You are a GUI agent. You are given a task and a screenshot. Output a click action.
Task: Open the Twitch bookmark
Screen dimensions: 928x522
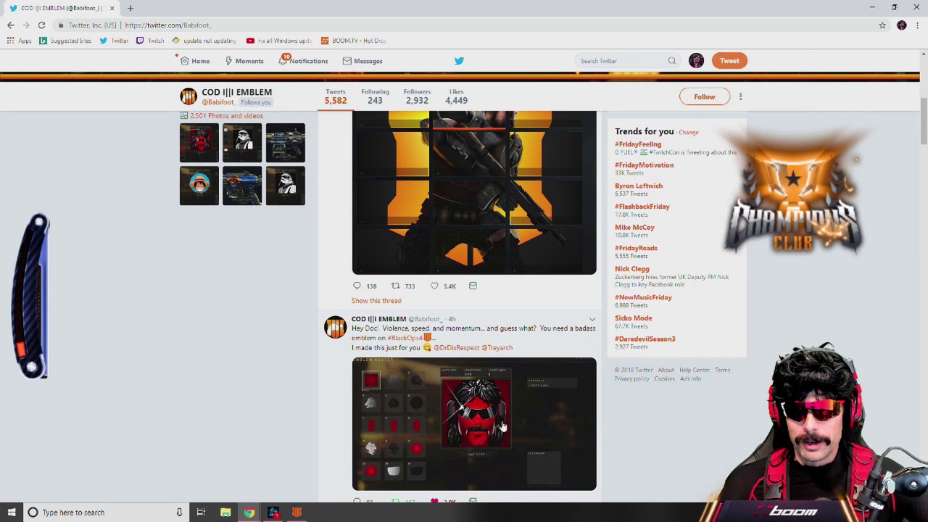tap(150, 41)
